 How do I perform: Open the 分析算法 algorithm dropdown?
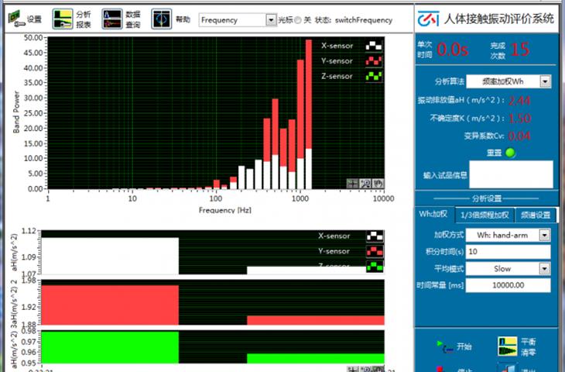tap(545, 81)
